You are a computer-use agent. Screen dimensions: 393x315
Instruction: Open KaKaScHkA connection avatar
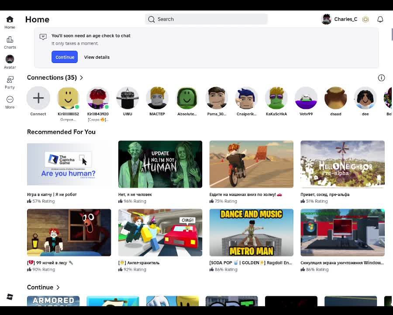tap(276, 98)
